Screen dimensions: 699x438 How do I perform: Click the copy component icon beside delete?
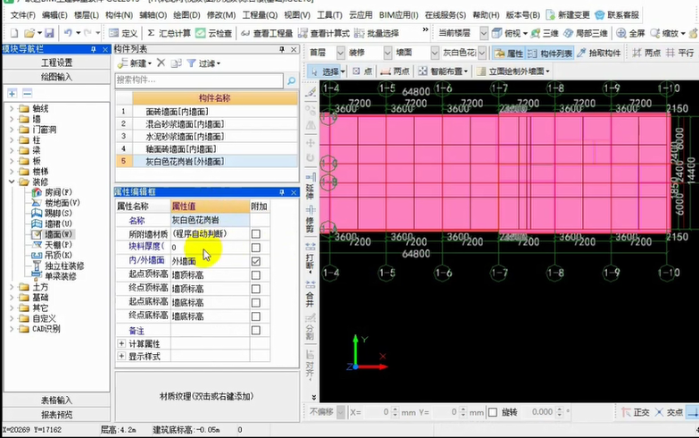click(x=176, y=63)
